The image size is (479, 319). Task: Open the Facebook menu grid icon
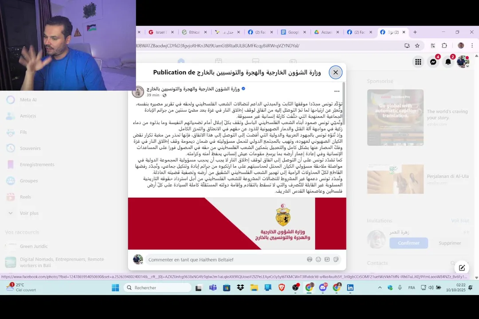point(418,62)
